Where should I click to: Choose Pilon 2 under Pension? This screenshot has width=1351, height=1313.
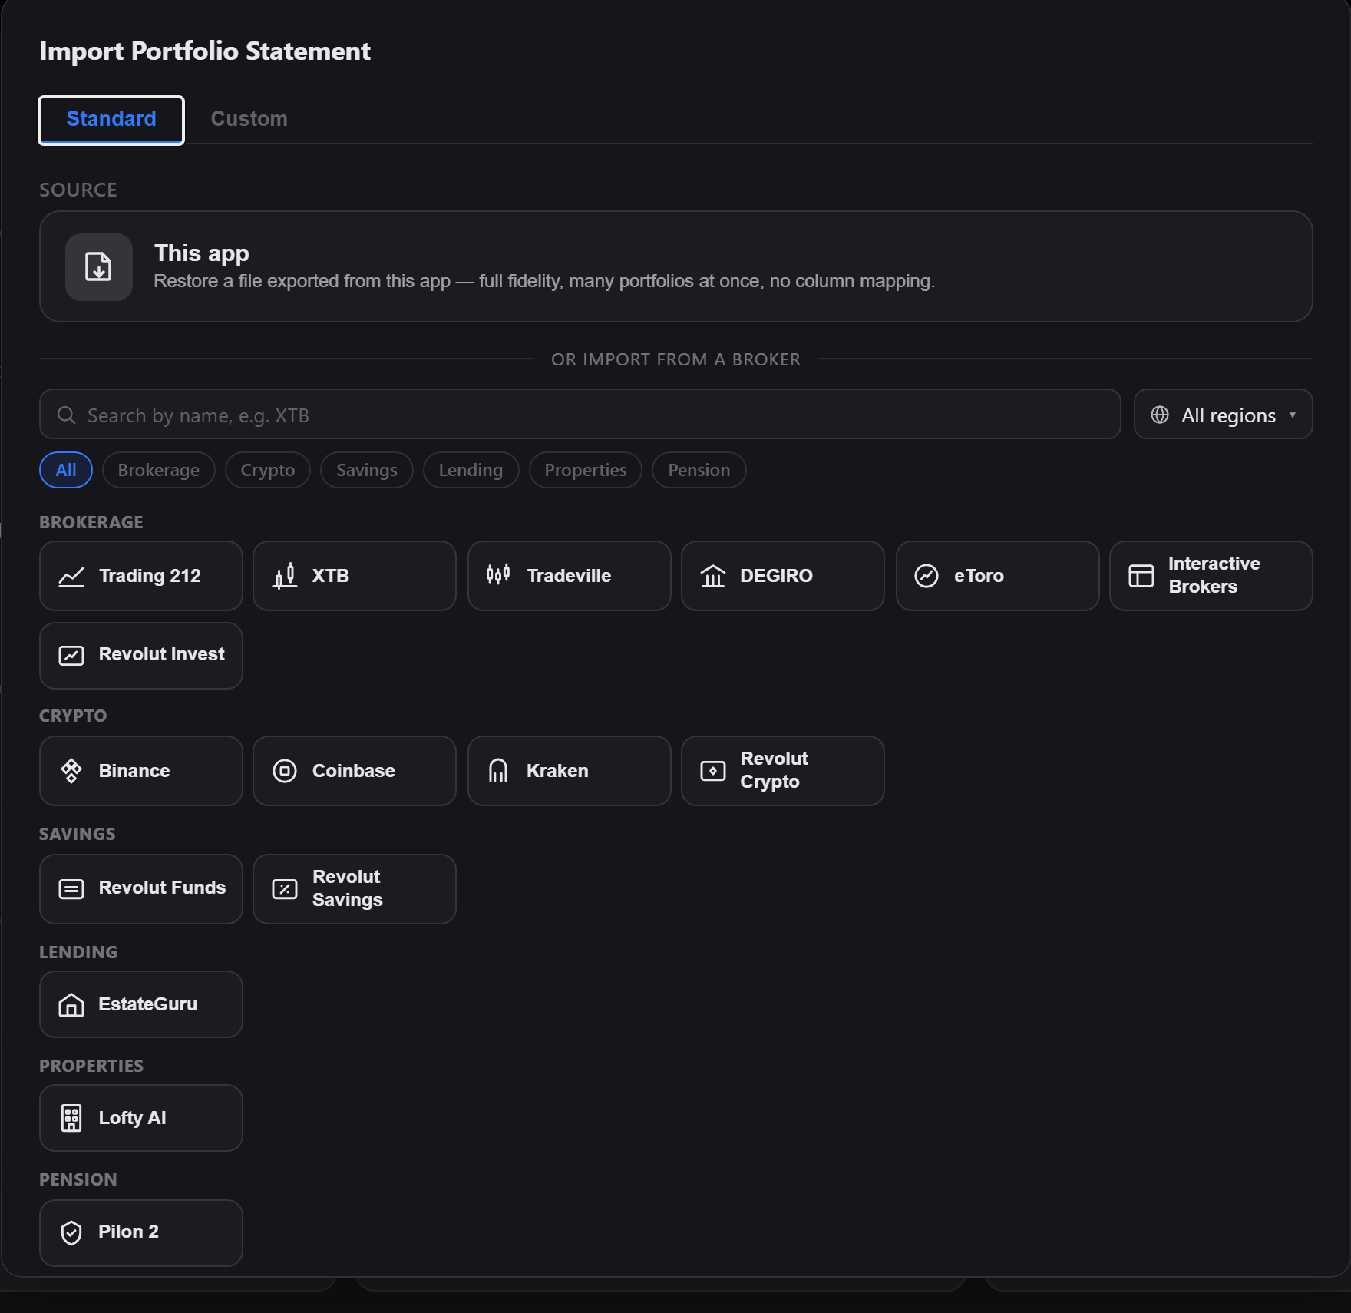click(x=141, y=1233)
